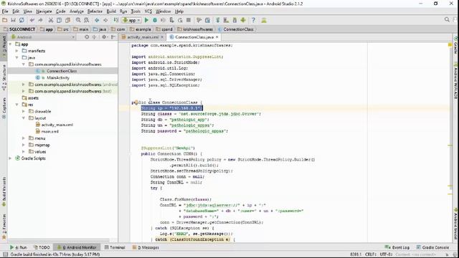Expand the Gradle Scripts node arrow
459x258 pixels.
pos(11,158)
